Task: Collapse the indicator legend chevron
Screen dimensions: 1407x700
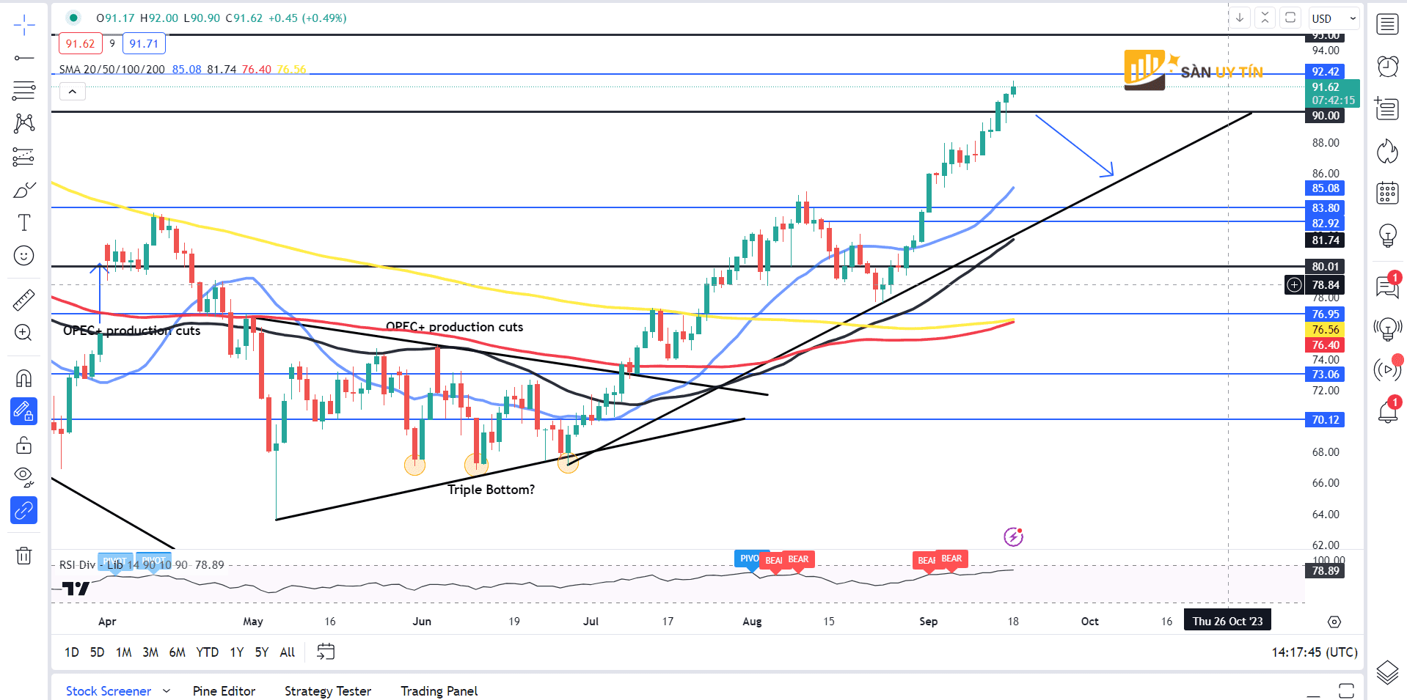Action: 73,92
